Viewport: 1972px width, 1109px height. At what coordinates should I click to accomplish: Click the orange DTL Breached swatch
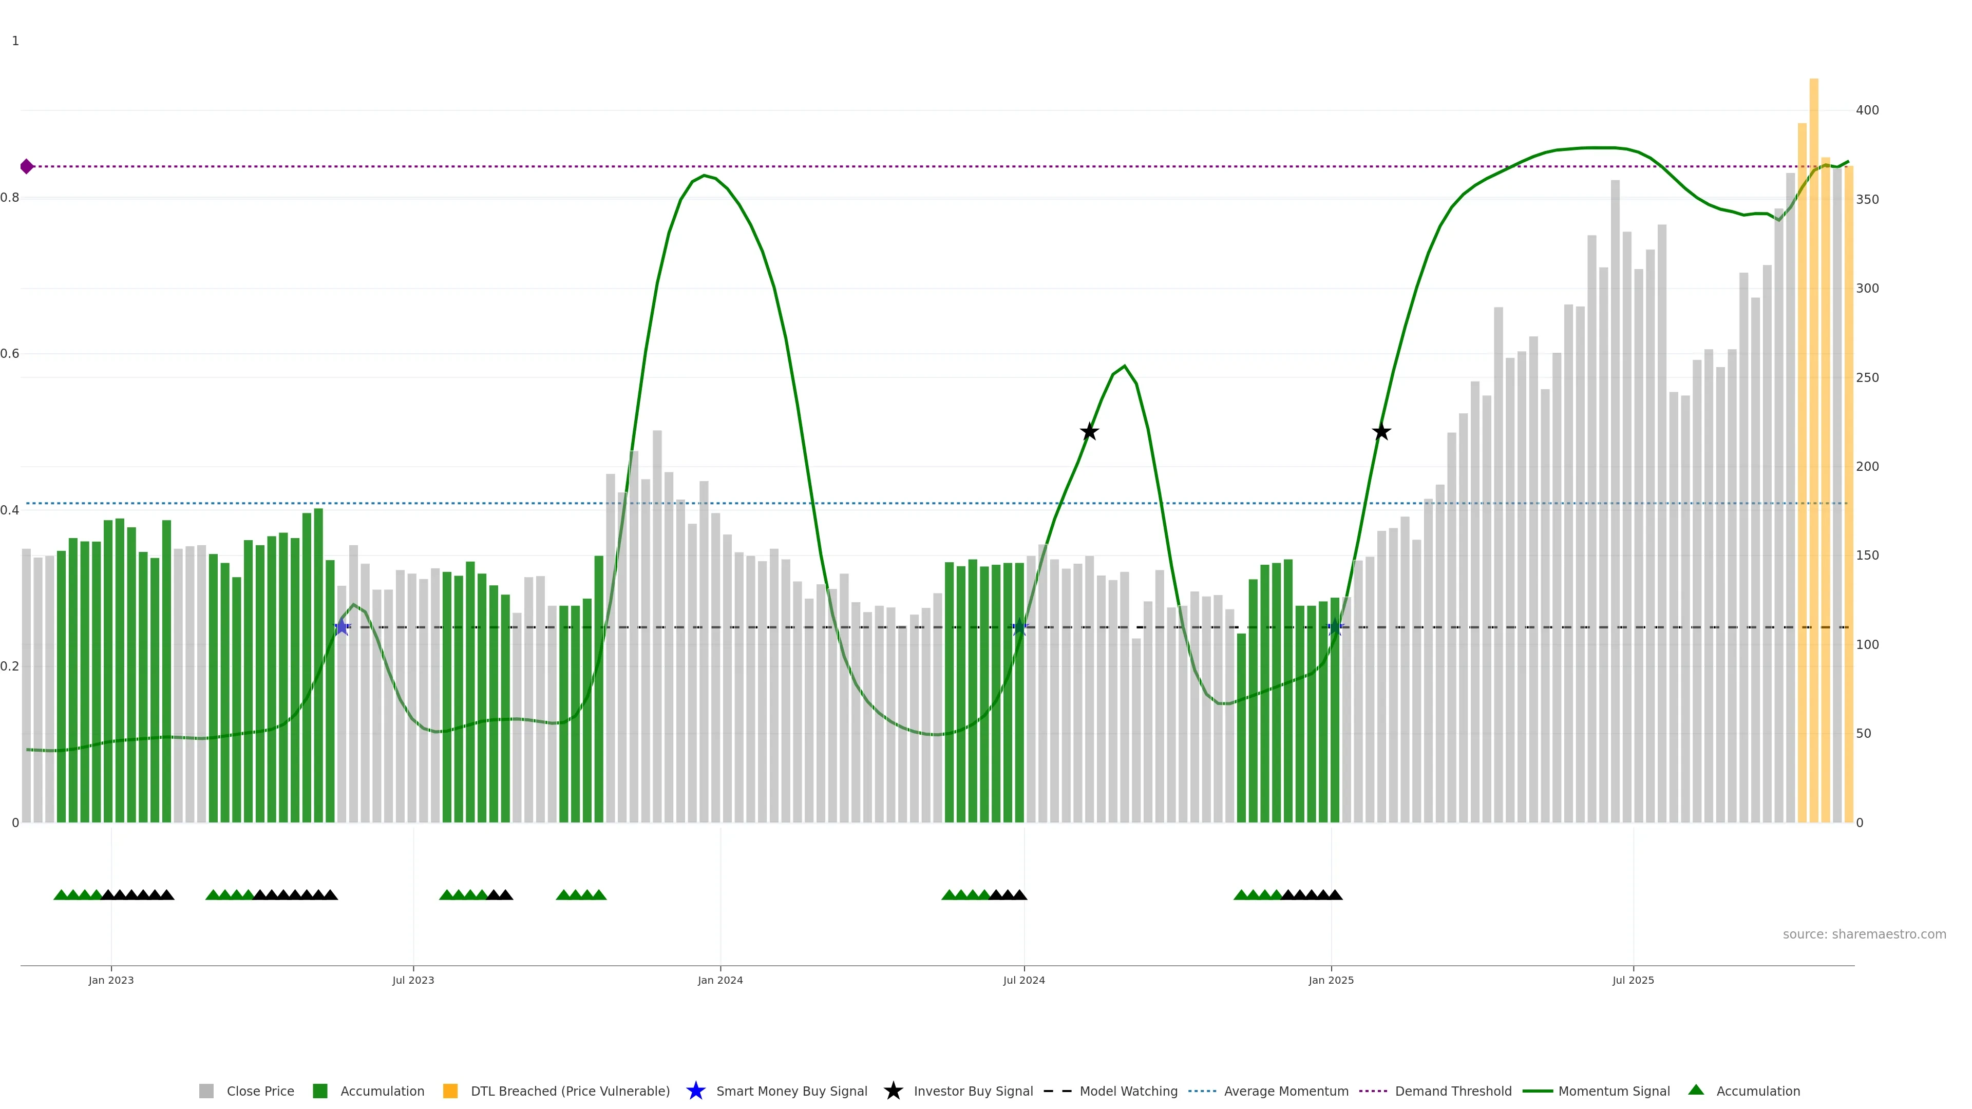(450, 1091)
